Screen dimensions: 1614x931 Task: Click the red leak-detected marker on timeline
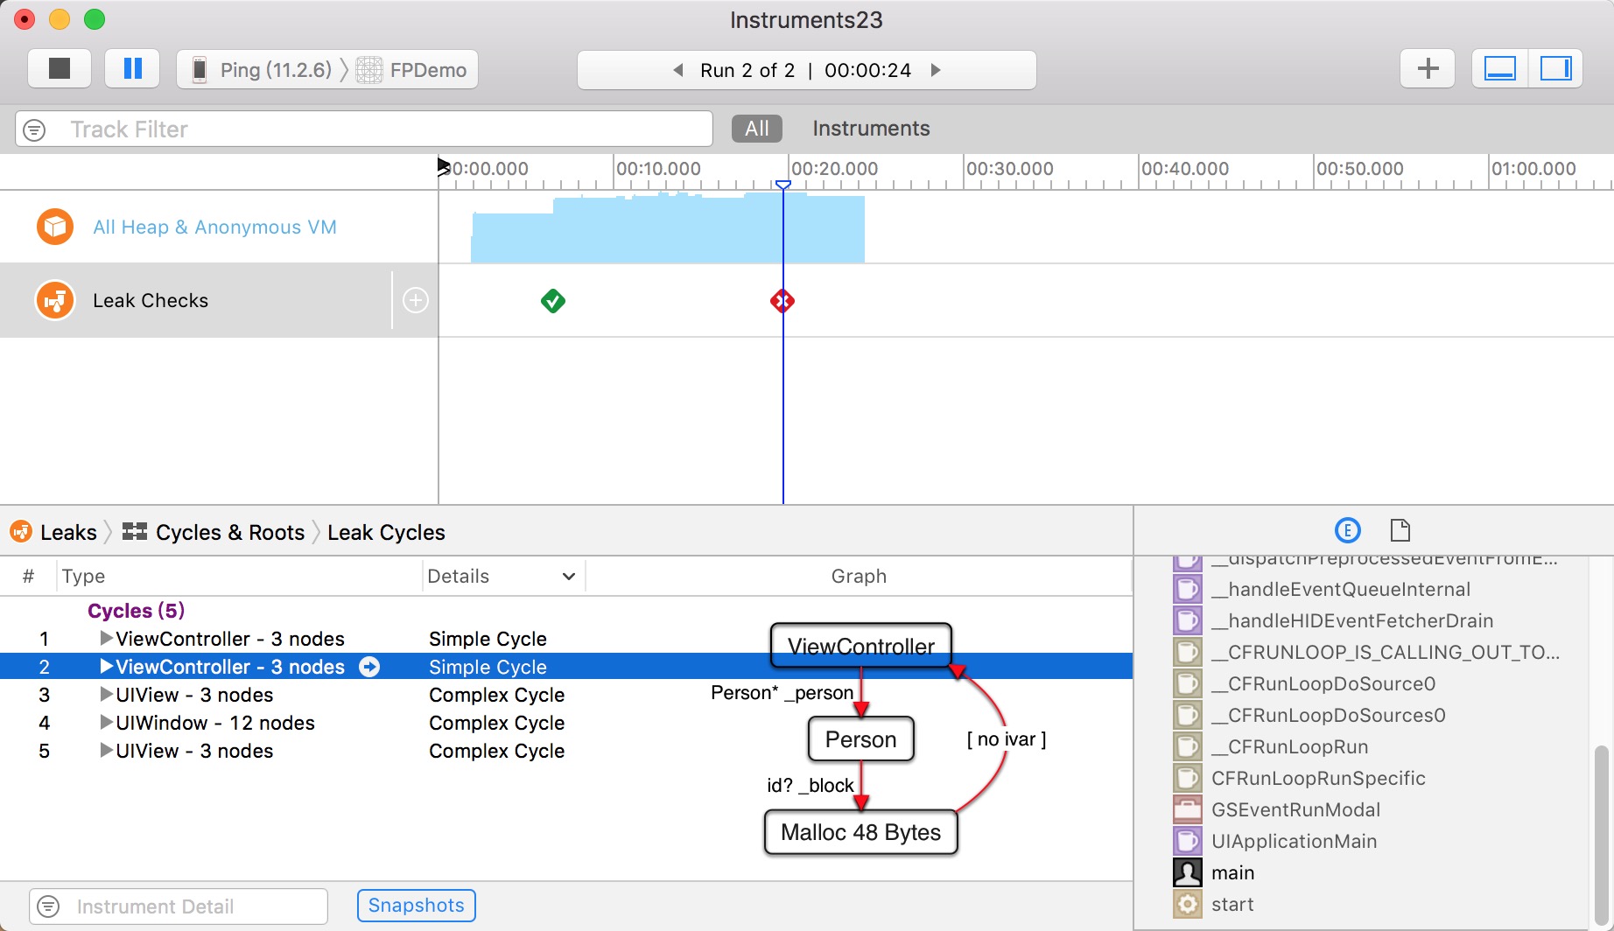tap(782, 301)
